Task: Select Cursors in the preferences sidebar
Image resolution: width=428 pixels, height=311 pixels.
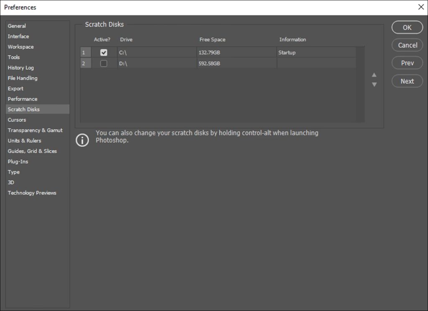Action: pos(17,120)
